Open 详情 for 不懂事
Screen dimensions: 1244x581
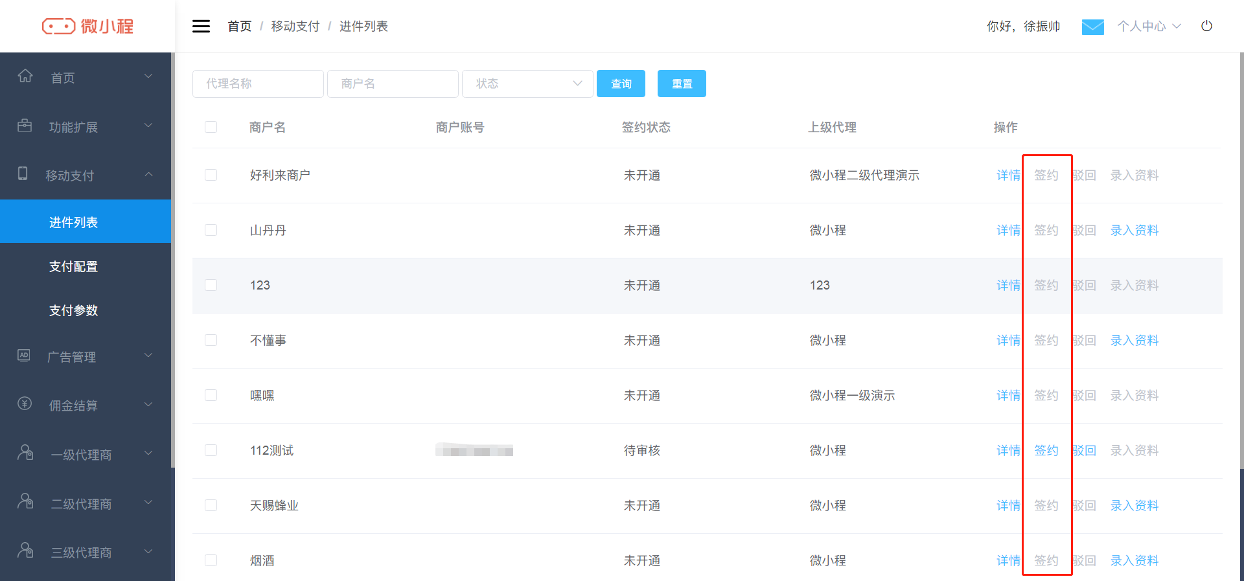point(1008,340)
